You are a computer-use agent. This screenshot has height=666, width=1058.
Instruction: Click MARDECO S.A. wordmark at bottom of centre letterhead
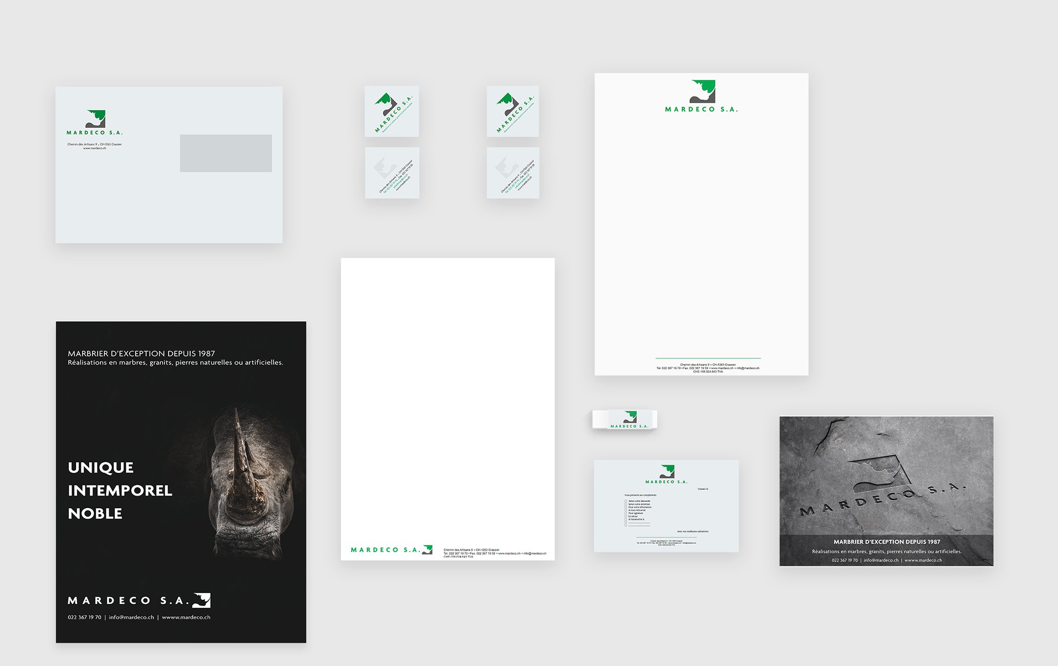[385, 550]
